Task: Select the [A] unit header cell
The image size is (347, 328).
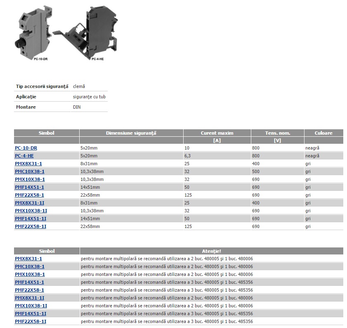Action: coord(217,140)
